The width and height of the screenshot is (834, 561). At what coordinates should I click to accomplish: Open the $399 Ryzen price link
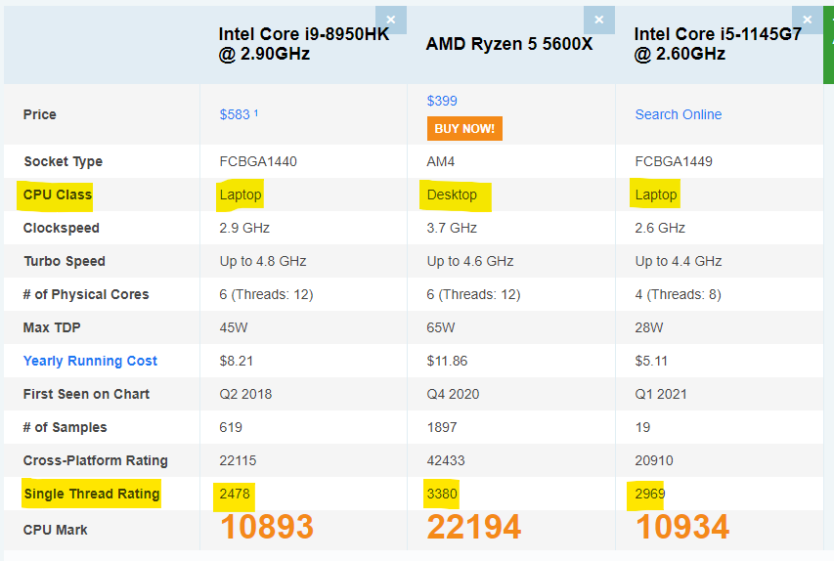tap(442, 101)
